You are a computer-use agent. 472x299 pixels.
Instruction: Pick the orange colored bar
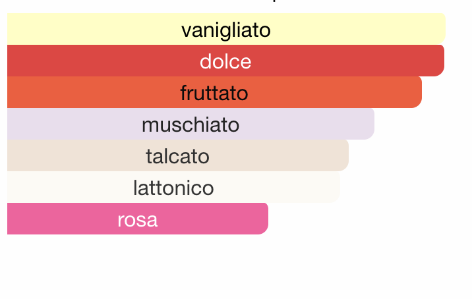(x=214, y=92)
